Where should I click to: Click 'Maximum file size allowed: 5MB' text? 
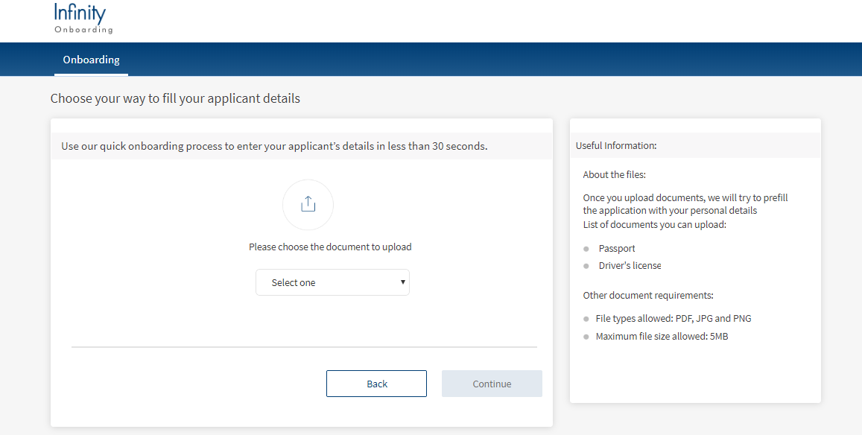[x=662, y=337]
